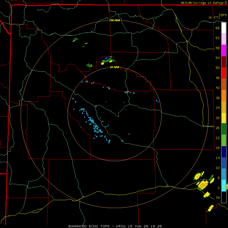Click legend value 54
Image resolution: width=228 pixels, height=228 pixels.
pyautogui.click(x=218, y=58)
